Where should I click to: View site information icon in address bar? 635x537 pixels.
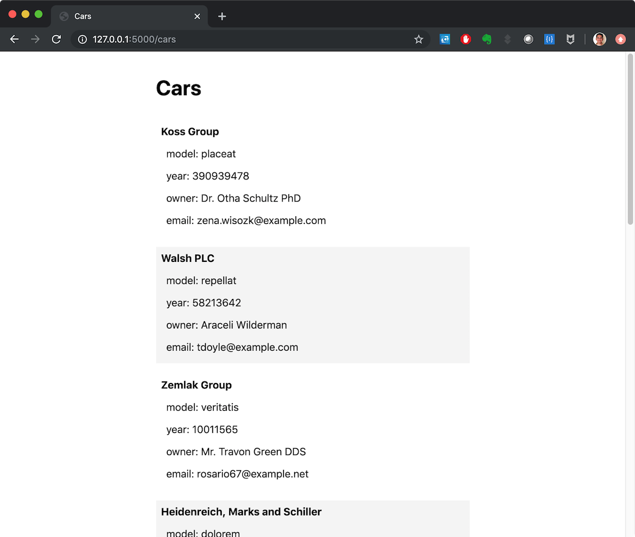coord(83,39)
